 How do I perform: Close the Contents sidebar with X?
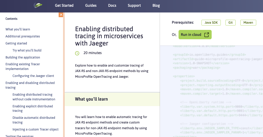[x=61, y=15]
